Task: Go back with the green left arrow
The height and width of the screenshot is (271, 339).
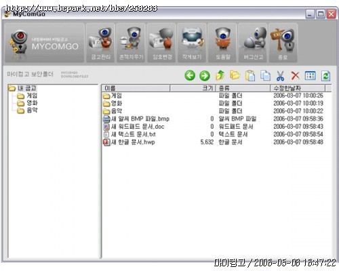Action: pos(190,75)
